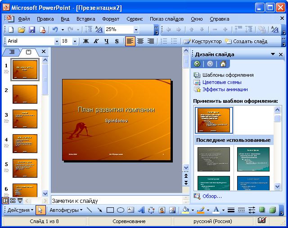This screenshot has width=288, height=228.
Task: Undo the last action
Action: point(55,30)
